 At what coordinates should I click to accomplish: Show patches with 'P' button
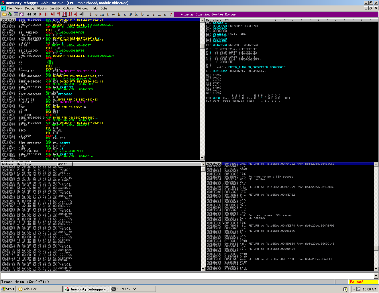coord(131,14)
